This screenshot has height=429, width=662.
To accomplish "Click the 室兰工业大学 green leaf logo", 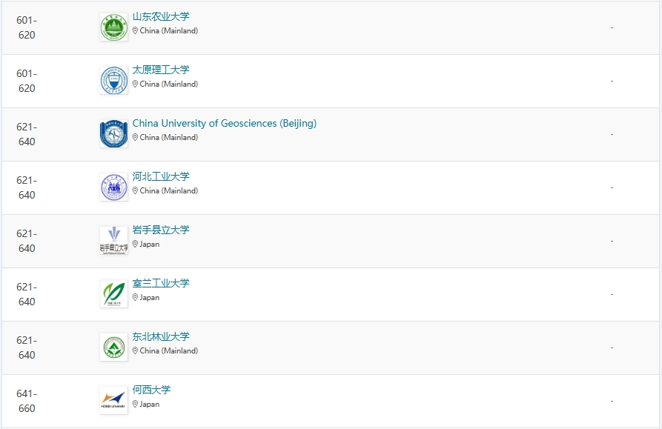I will (114, 294).
